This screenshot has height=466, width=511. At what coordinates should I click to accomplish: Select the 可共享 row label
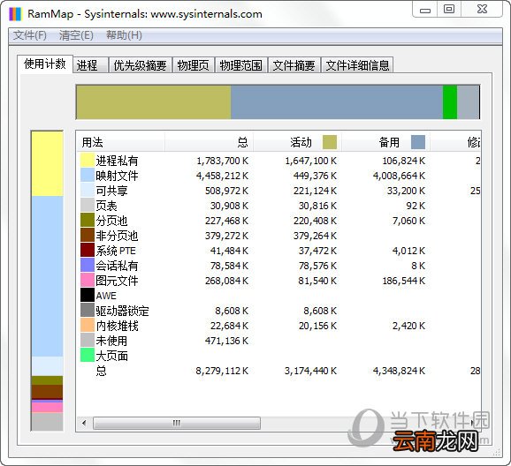111,191
